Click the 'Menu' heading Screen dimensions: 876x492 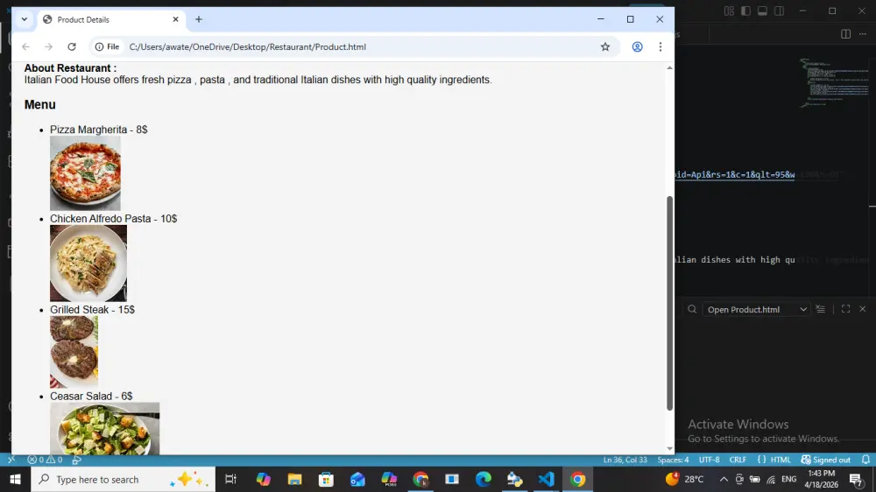(x=39, y=105)
